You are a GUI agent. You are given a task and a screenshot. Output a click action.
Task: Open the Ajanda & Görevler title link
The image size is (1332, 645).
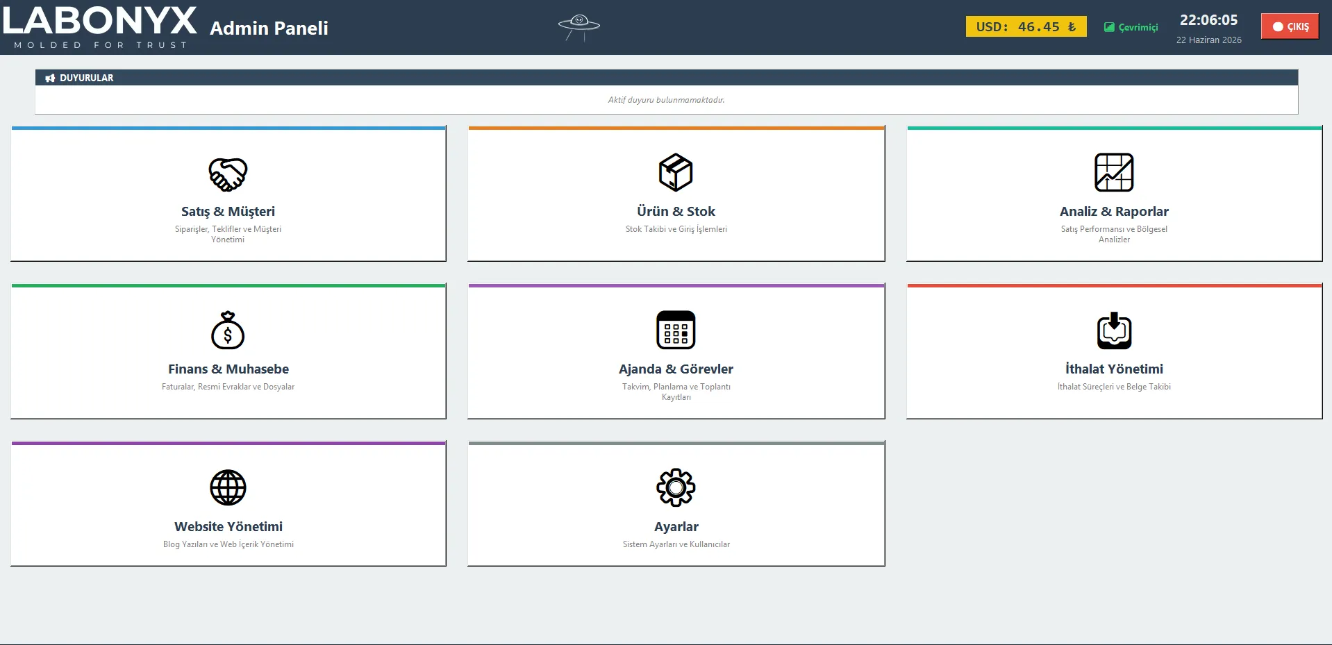tap(676, 369)
